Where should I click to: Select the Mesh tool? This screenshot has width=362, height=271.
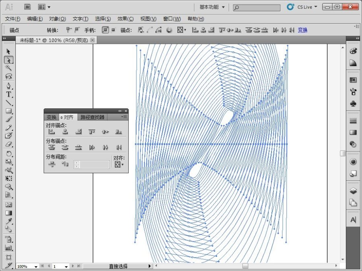click(x=8, y=205)
